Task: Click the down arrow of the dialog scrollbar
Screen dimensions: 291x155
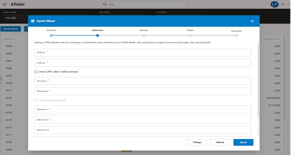Action: pos(258,136)
